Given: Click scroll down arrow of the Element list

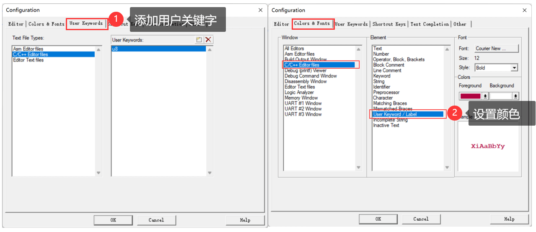Looking at the screenshot, I should (447, 168).
